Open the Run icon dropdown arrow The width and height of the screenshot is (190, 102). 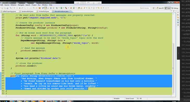(x=64, y=8)
